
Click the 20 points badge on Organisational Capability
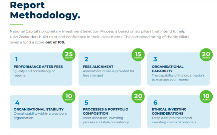click(206, 54)
